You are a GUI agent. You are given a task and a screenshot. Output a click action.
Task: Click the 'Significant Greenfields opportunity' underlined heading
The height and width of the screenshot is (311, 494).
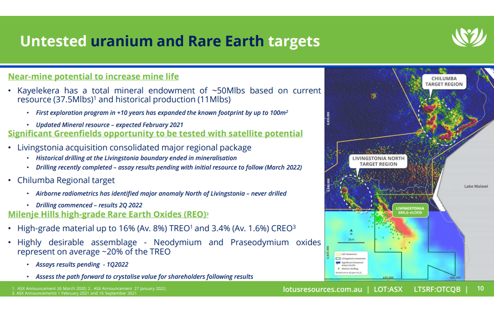155,134
